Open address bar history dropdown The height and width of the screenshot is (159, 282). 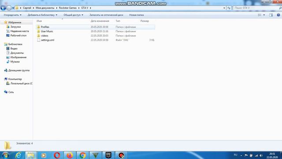224,8
